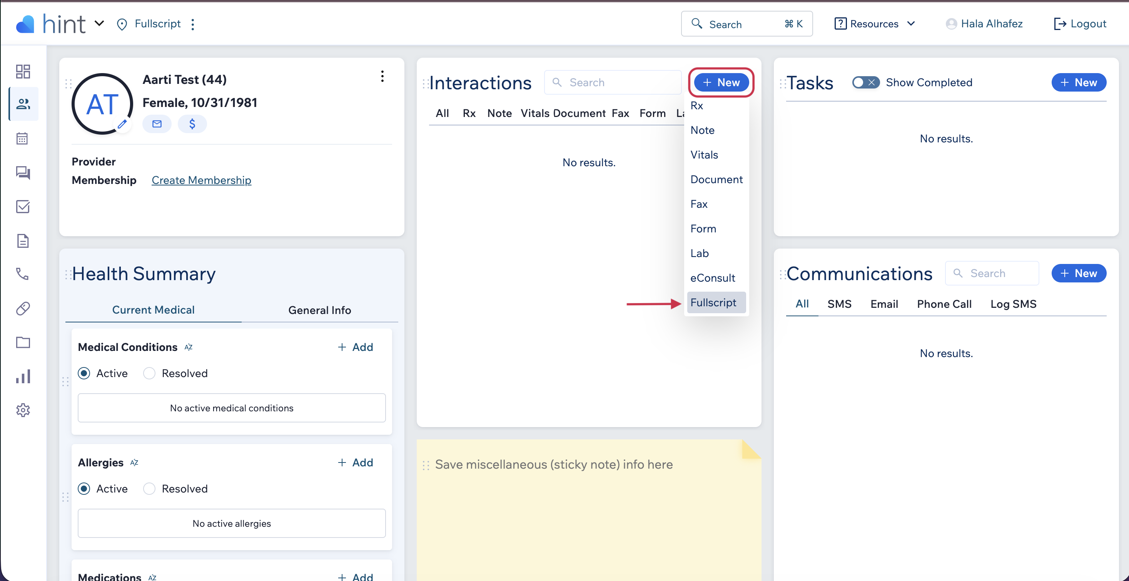Expand the hint logo dropdown chevron
Viewport: 1129px width, 581px height.
pyautogui.click(x=100, y=23)
